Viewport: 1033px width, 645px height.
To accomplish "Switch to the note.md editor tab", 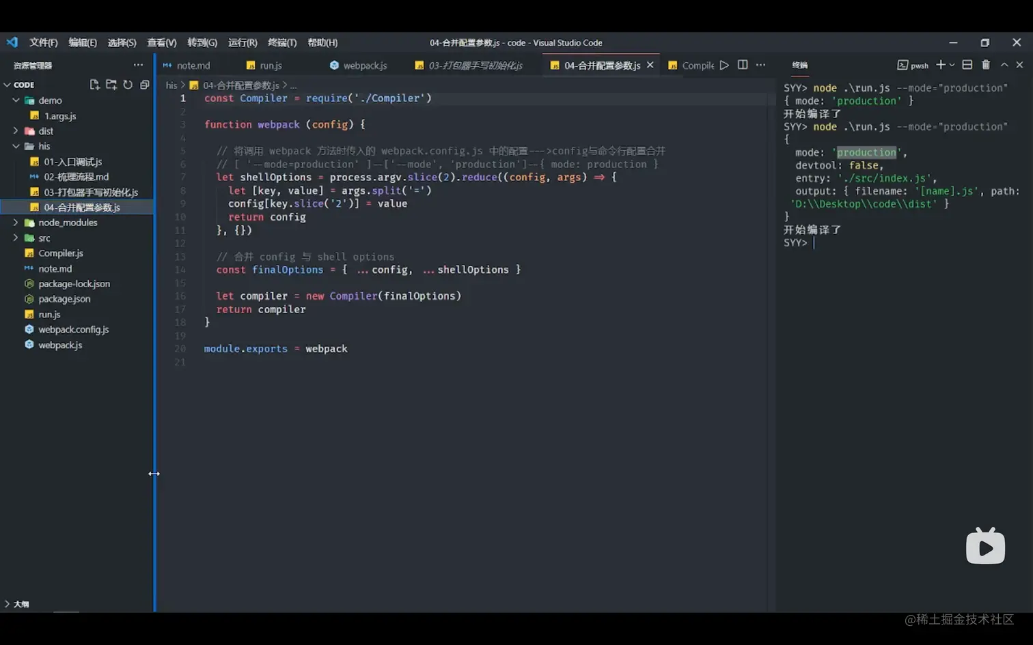I will click(x=193, y=66).
